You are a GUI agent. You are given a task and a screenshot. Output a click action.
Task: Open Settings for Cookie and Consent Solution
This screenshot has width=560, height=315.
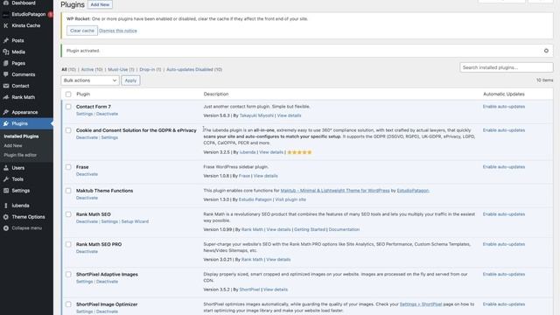(109, 137)
